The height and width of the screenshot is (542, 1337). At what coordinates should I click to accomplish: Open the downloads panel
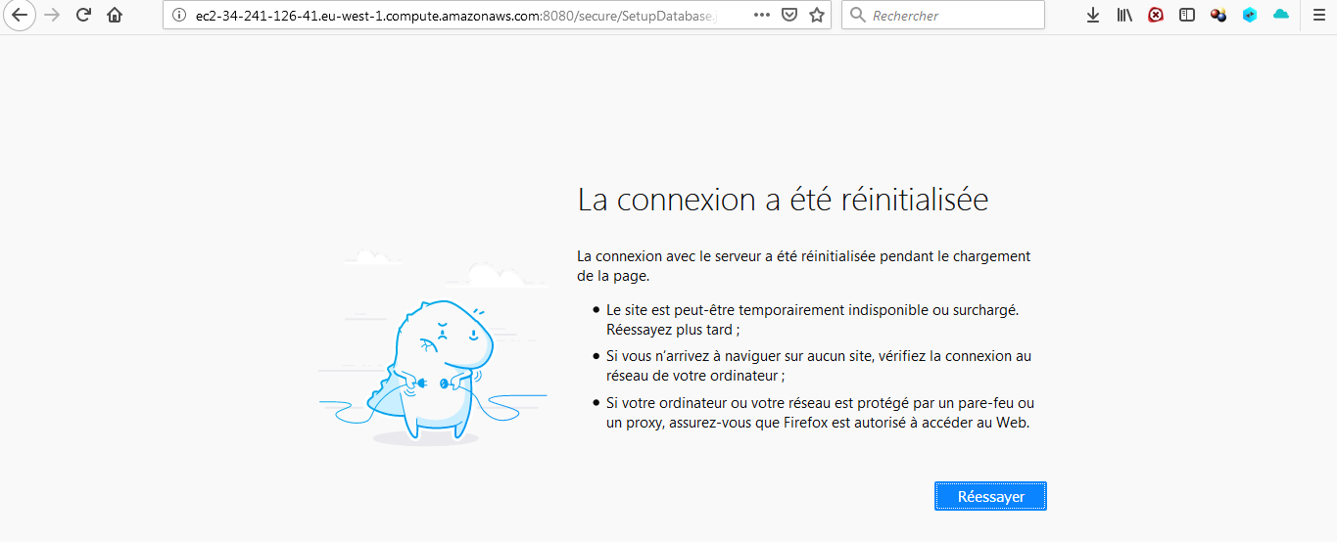[1093, 16]
